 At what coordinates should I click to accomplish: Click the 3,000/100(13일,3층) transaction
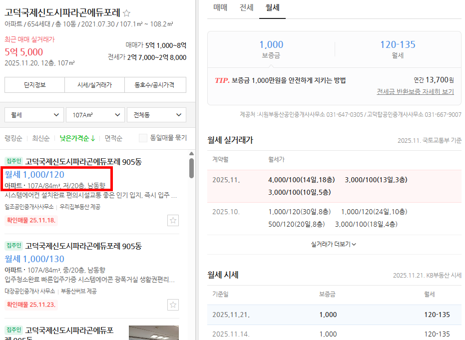tap(376, 180)
